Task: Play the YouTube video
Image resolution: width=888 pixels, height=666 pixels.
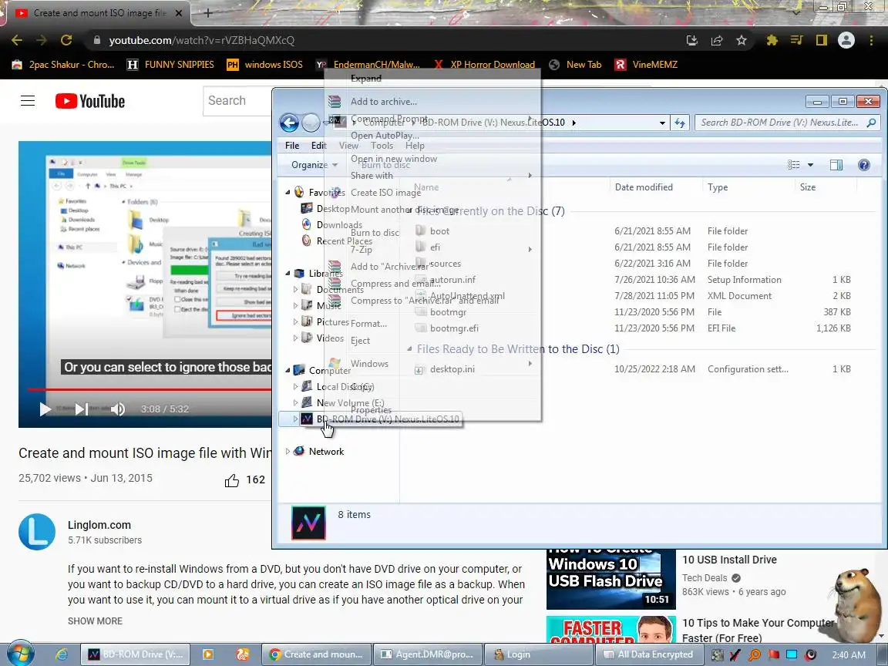Action: (x=45, y=409)
